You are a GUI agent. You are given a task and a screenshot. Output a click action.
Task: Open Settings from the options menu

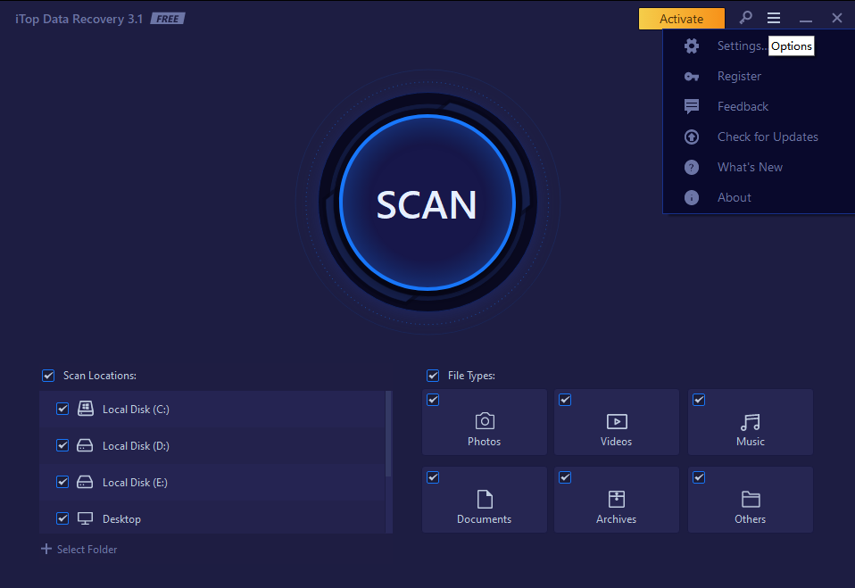pyautogui.click(x=739, y=46)
